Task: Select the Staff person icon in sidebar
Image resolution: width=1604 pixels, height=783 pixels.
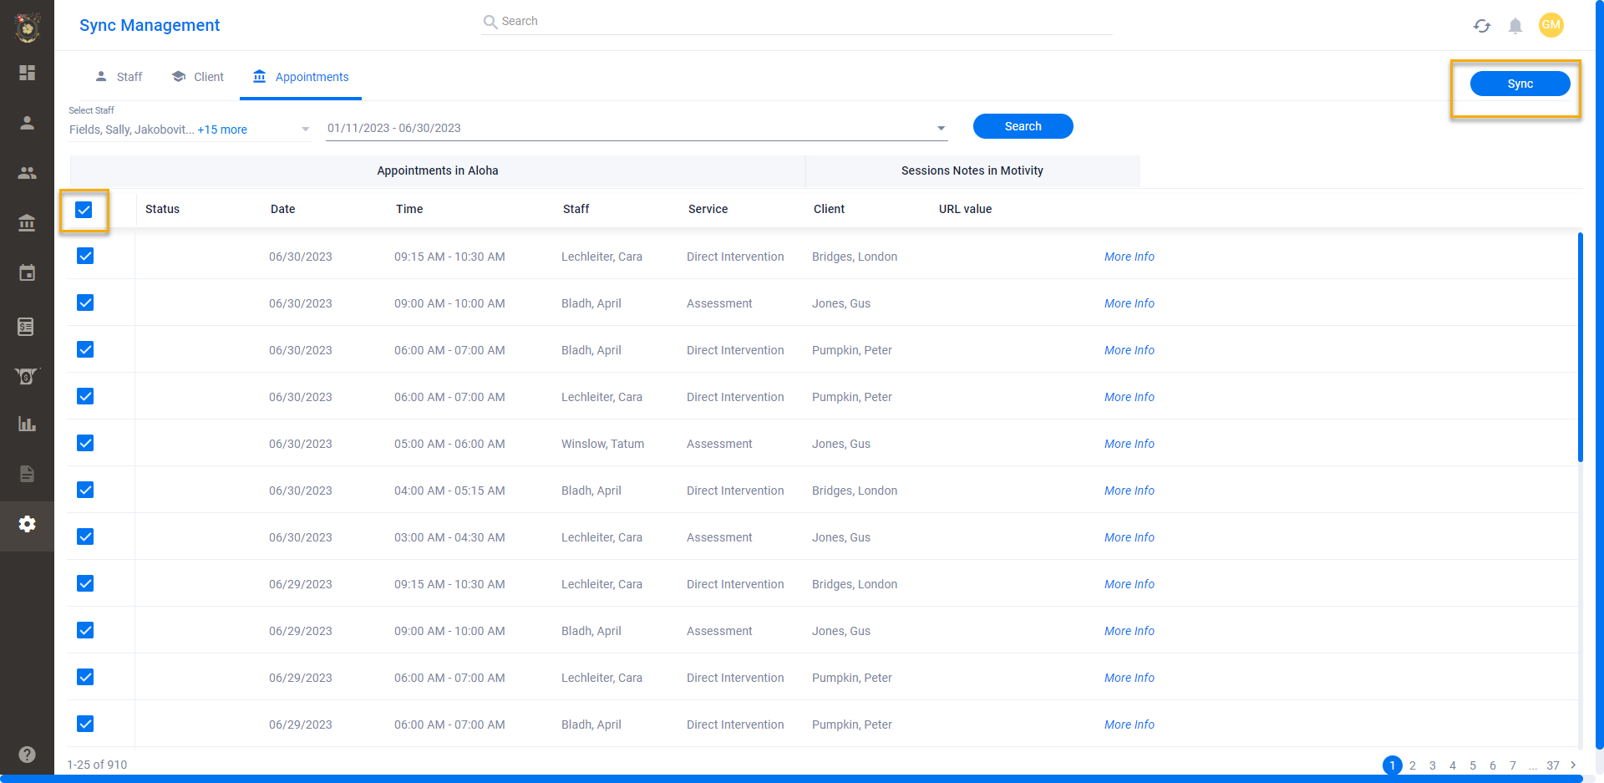Action: pos(27,123)
